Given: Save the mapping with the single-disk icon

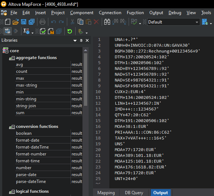Looking at the screenshot, I should point(24,22).
